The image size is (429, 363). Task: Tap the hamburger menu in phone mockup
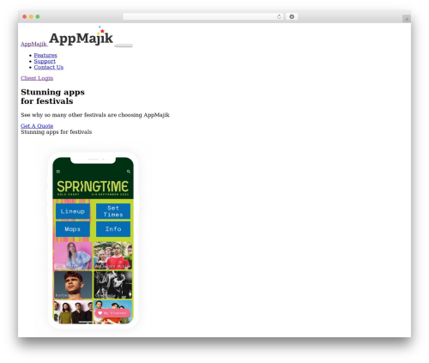tap(58, 172)
